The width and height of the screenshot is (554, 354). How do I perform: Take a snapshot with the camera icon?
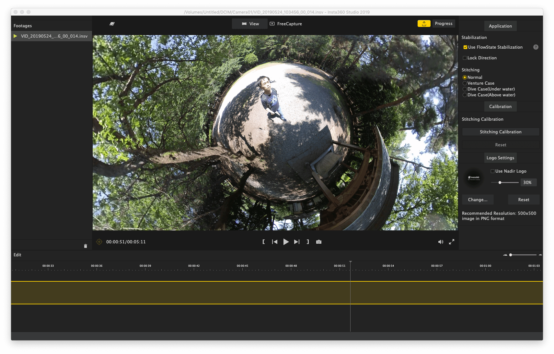coord(319,242)
